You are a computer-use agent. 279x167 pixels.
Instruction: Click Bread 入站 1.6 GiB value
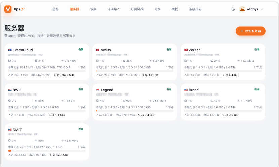[x=192, y=115]
